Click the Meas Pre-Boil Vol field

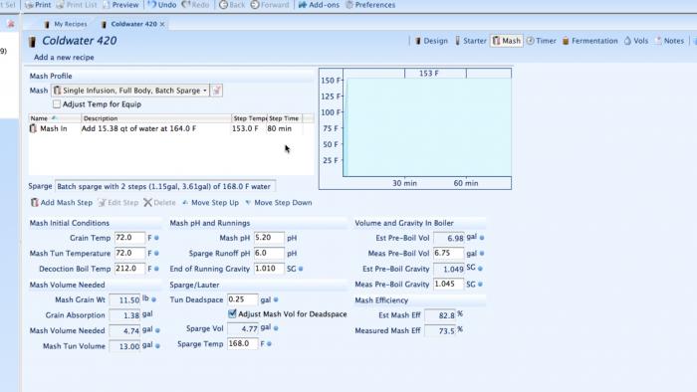(448, 254)
